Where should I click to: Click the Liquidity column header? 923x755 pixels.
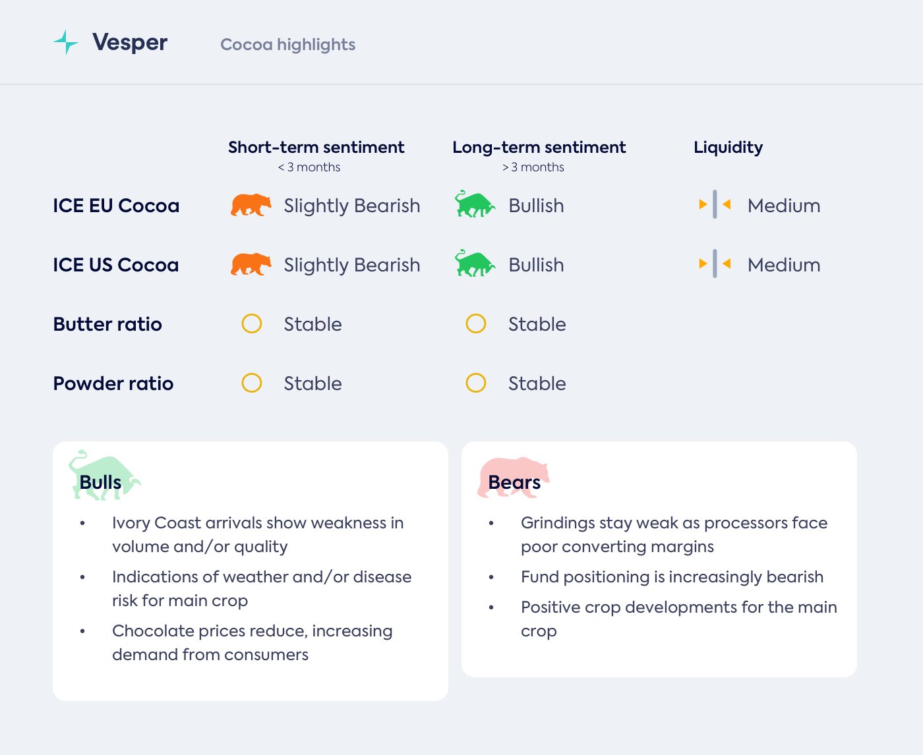coord(728,148)
